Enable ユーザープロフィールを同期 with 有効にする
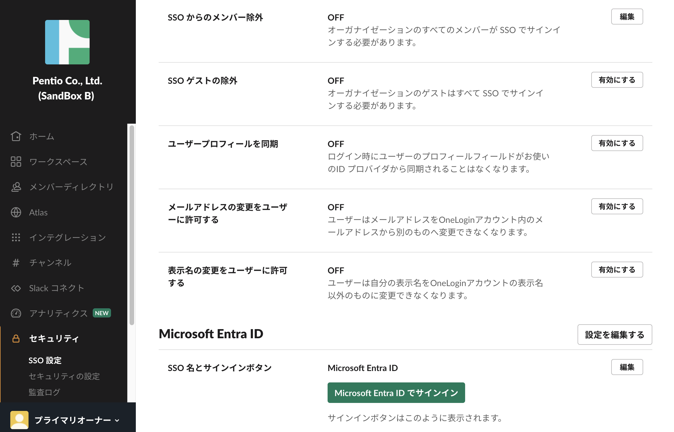 tap(617, 143)
